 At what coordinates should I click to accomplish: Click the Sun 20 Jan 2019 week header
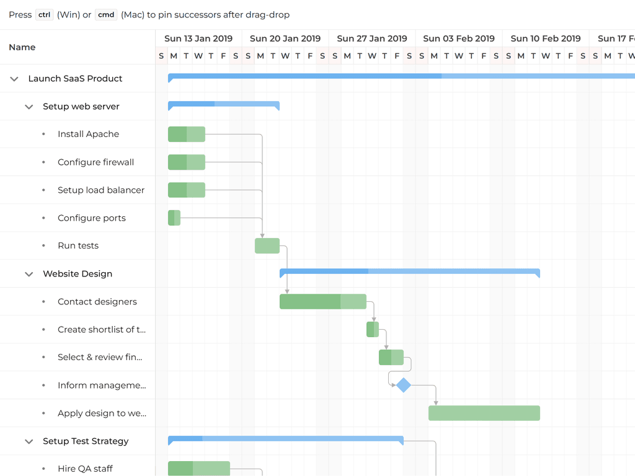coord(285,38)
